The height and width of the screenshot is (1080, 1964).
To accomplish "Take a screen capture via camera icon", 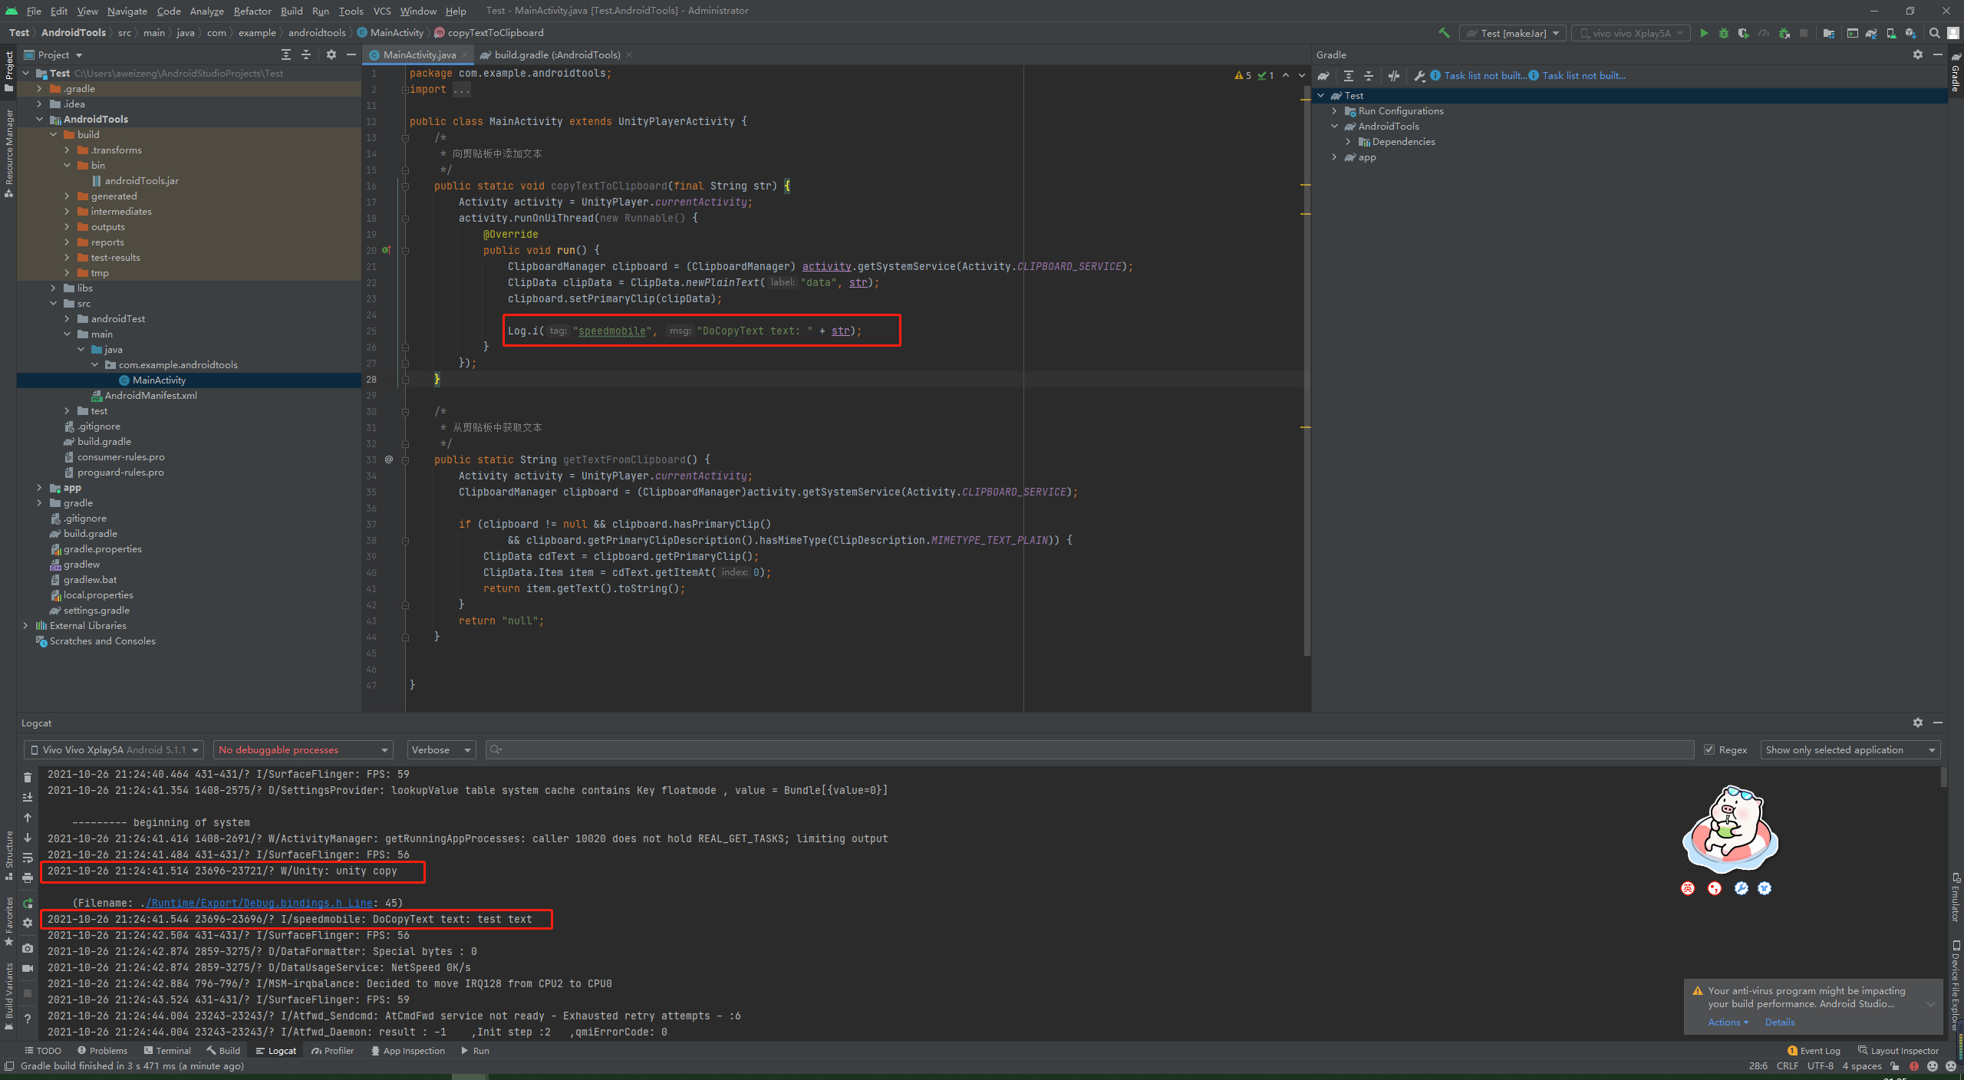I will pos(28,948).
